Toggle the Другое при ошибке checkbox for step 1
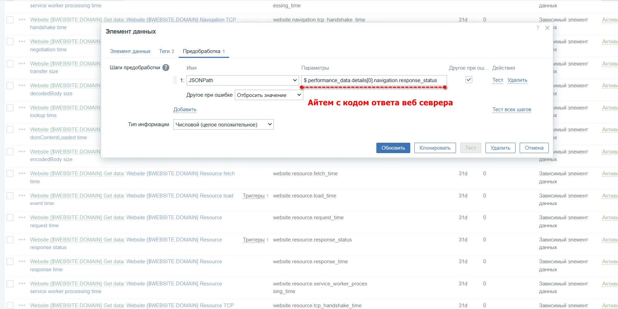 469,80
